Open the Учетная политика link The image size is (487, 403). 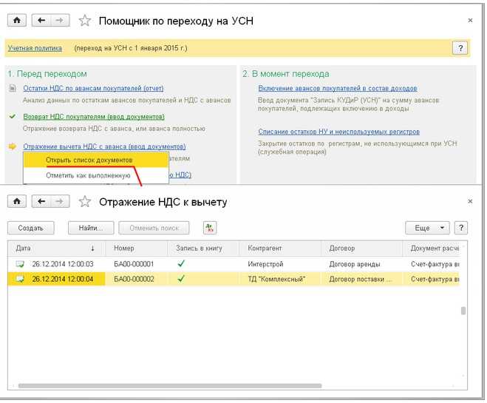(x=35, y=48)
